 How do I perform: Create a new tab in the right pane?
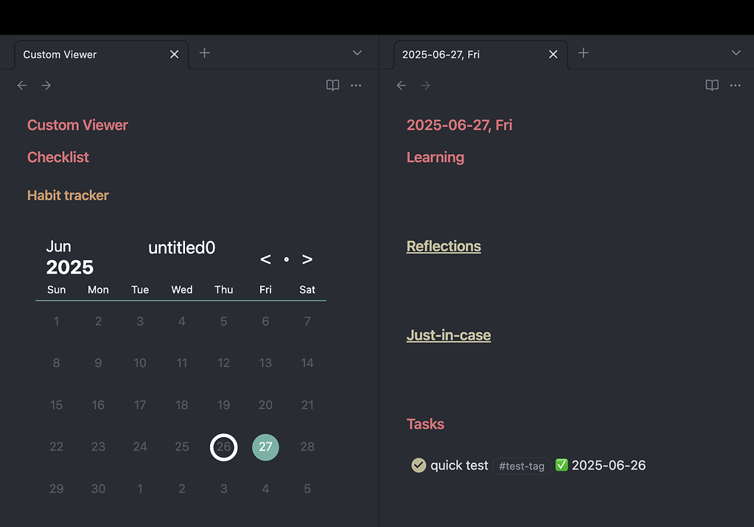582,52
